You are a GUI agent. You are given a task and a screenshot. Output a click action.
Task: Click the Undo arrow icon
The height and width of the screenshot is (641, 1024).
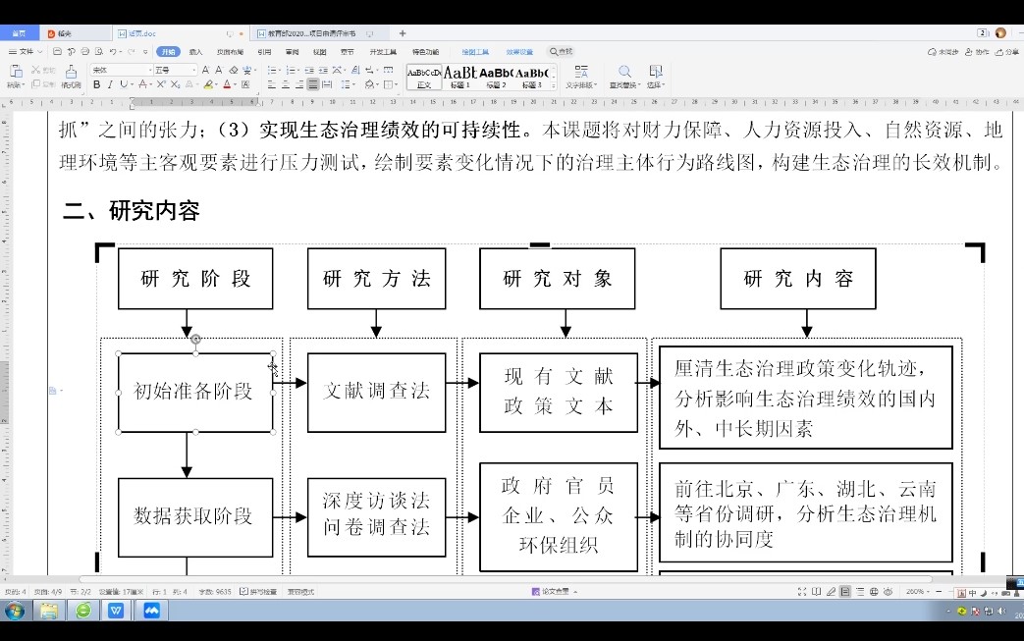tap(114, 51)
